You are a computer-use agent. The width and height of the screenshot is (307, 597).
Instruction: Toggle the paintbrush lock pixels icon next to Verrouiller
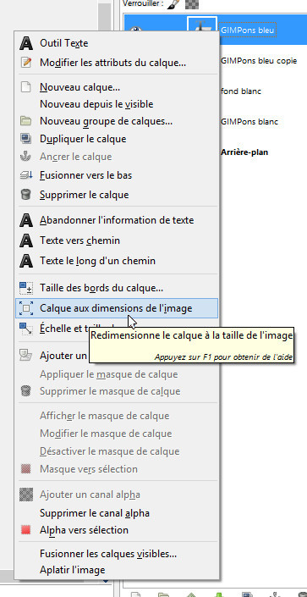pyautogui.click(x=173, y=3)
